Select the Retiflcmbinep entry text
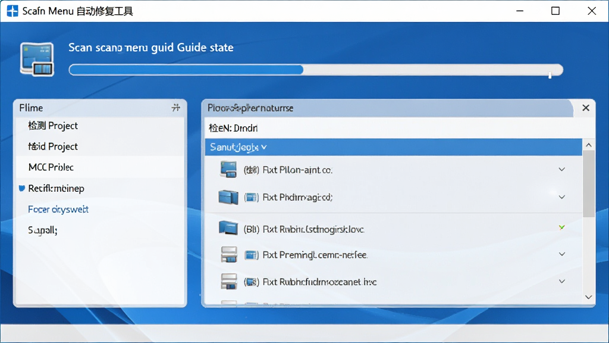This screenshot has width=609, height=343. 56,189
